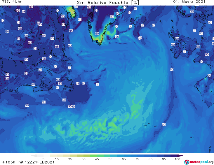Pick the pale cream legend swatch left of 15

pos(53,156)
